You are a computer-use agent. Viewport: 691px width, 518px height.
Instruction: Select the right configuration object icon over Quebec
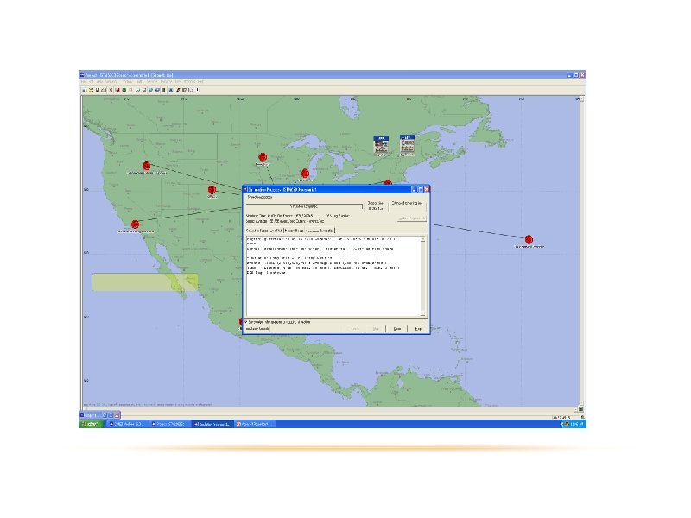coord(407,144)
